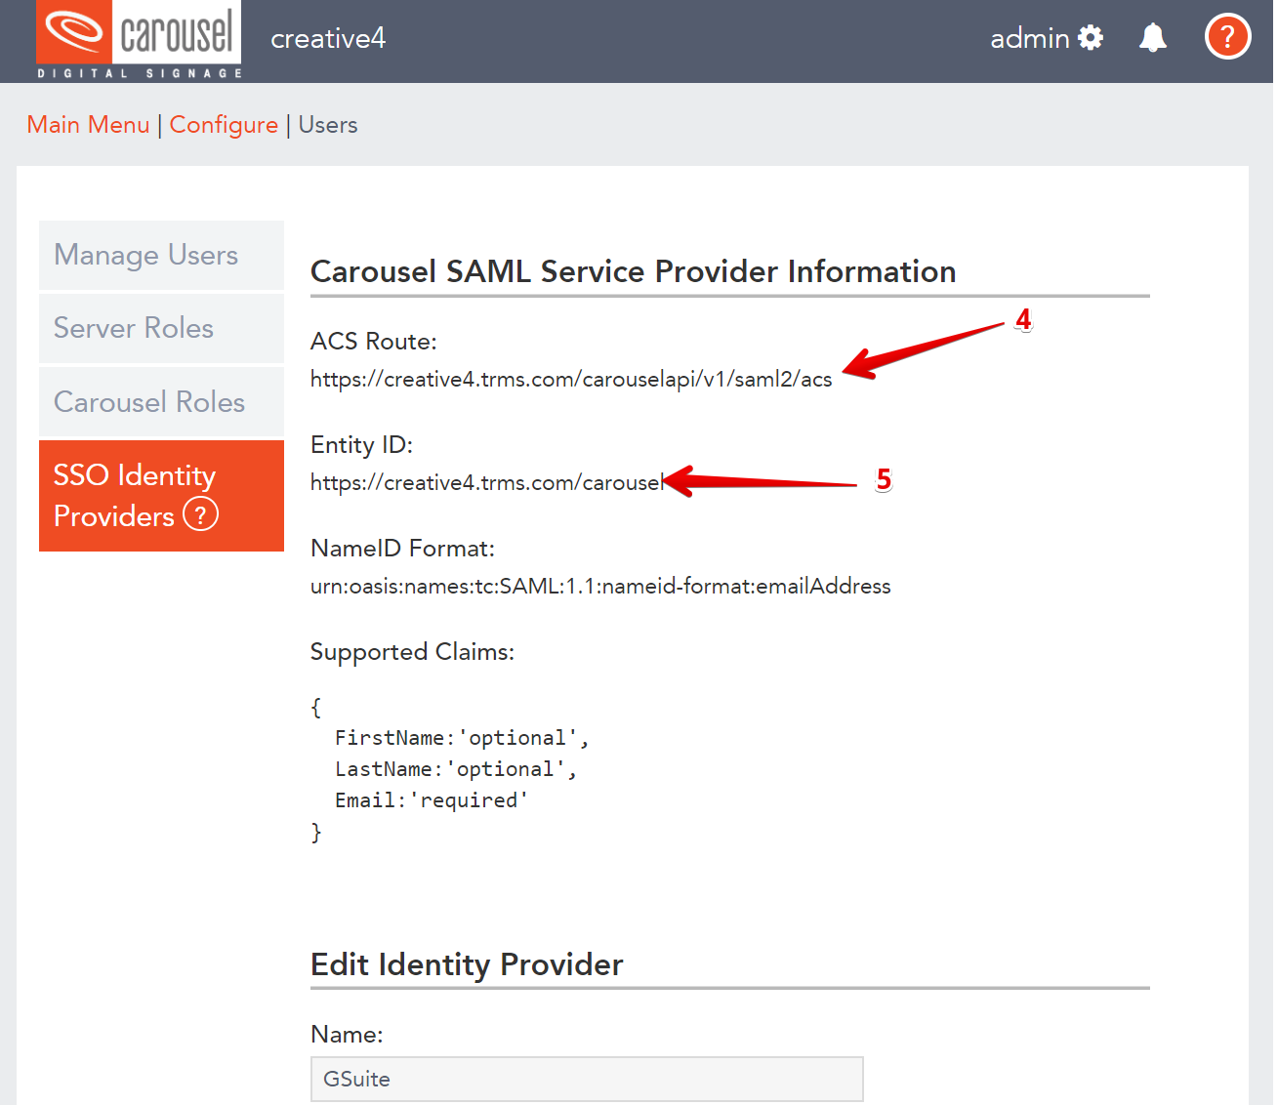
Task: Click the Carousel SAML Service Provider Information heading
Action: click(633, 271)
